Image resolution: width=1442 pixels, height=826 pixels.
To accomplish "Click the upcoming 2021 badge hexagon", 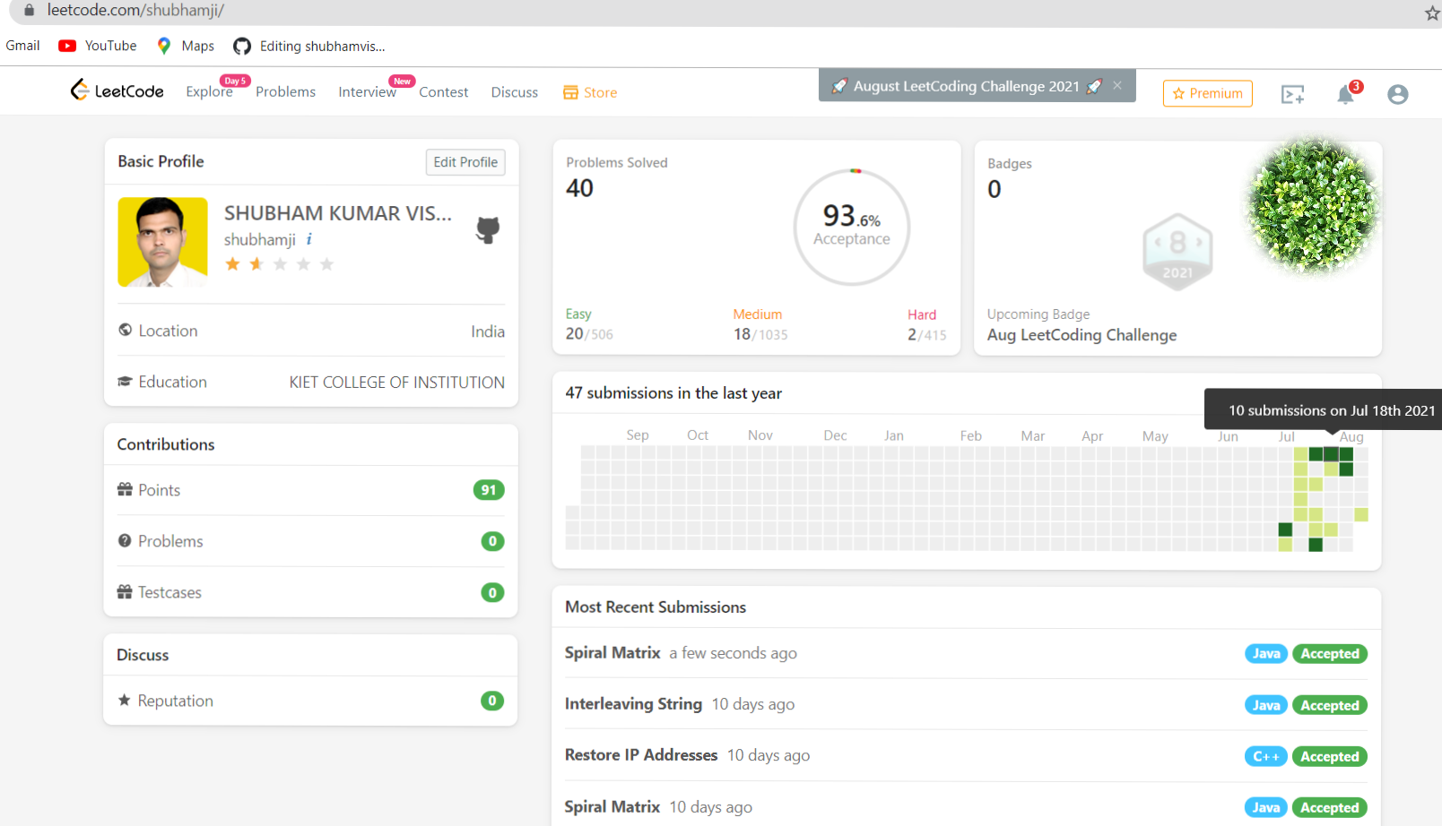I will click(x=1177, y=252).
